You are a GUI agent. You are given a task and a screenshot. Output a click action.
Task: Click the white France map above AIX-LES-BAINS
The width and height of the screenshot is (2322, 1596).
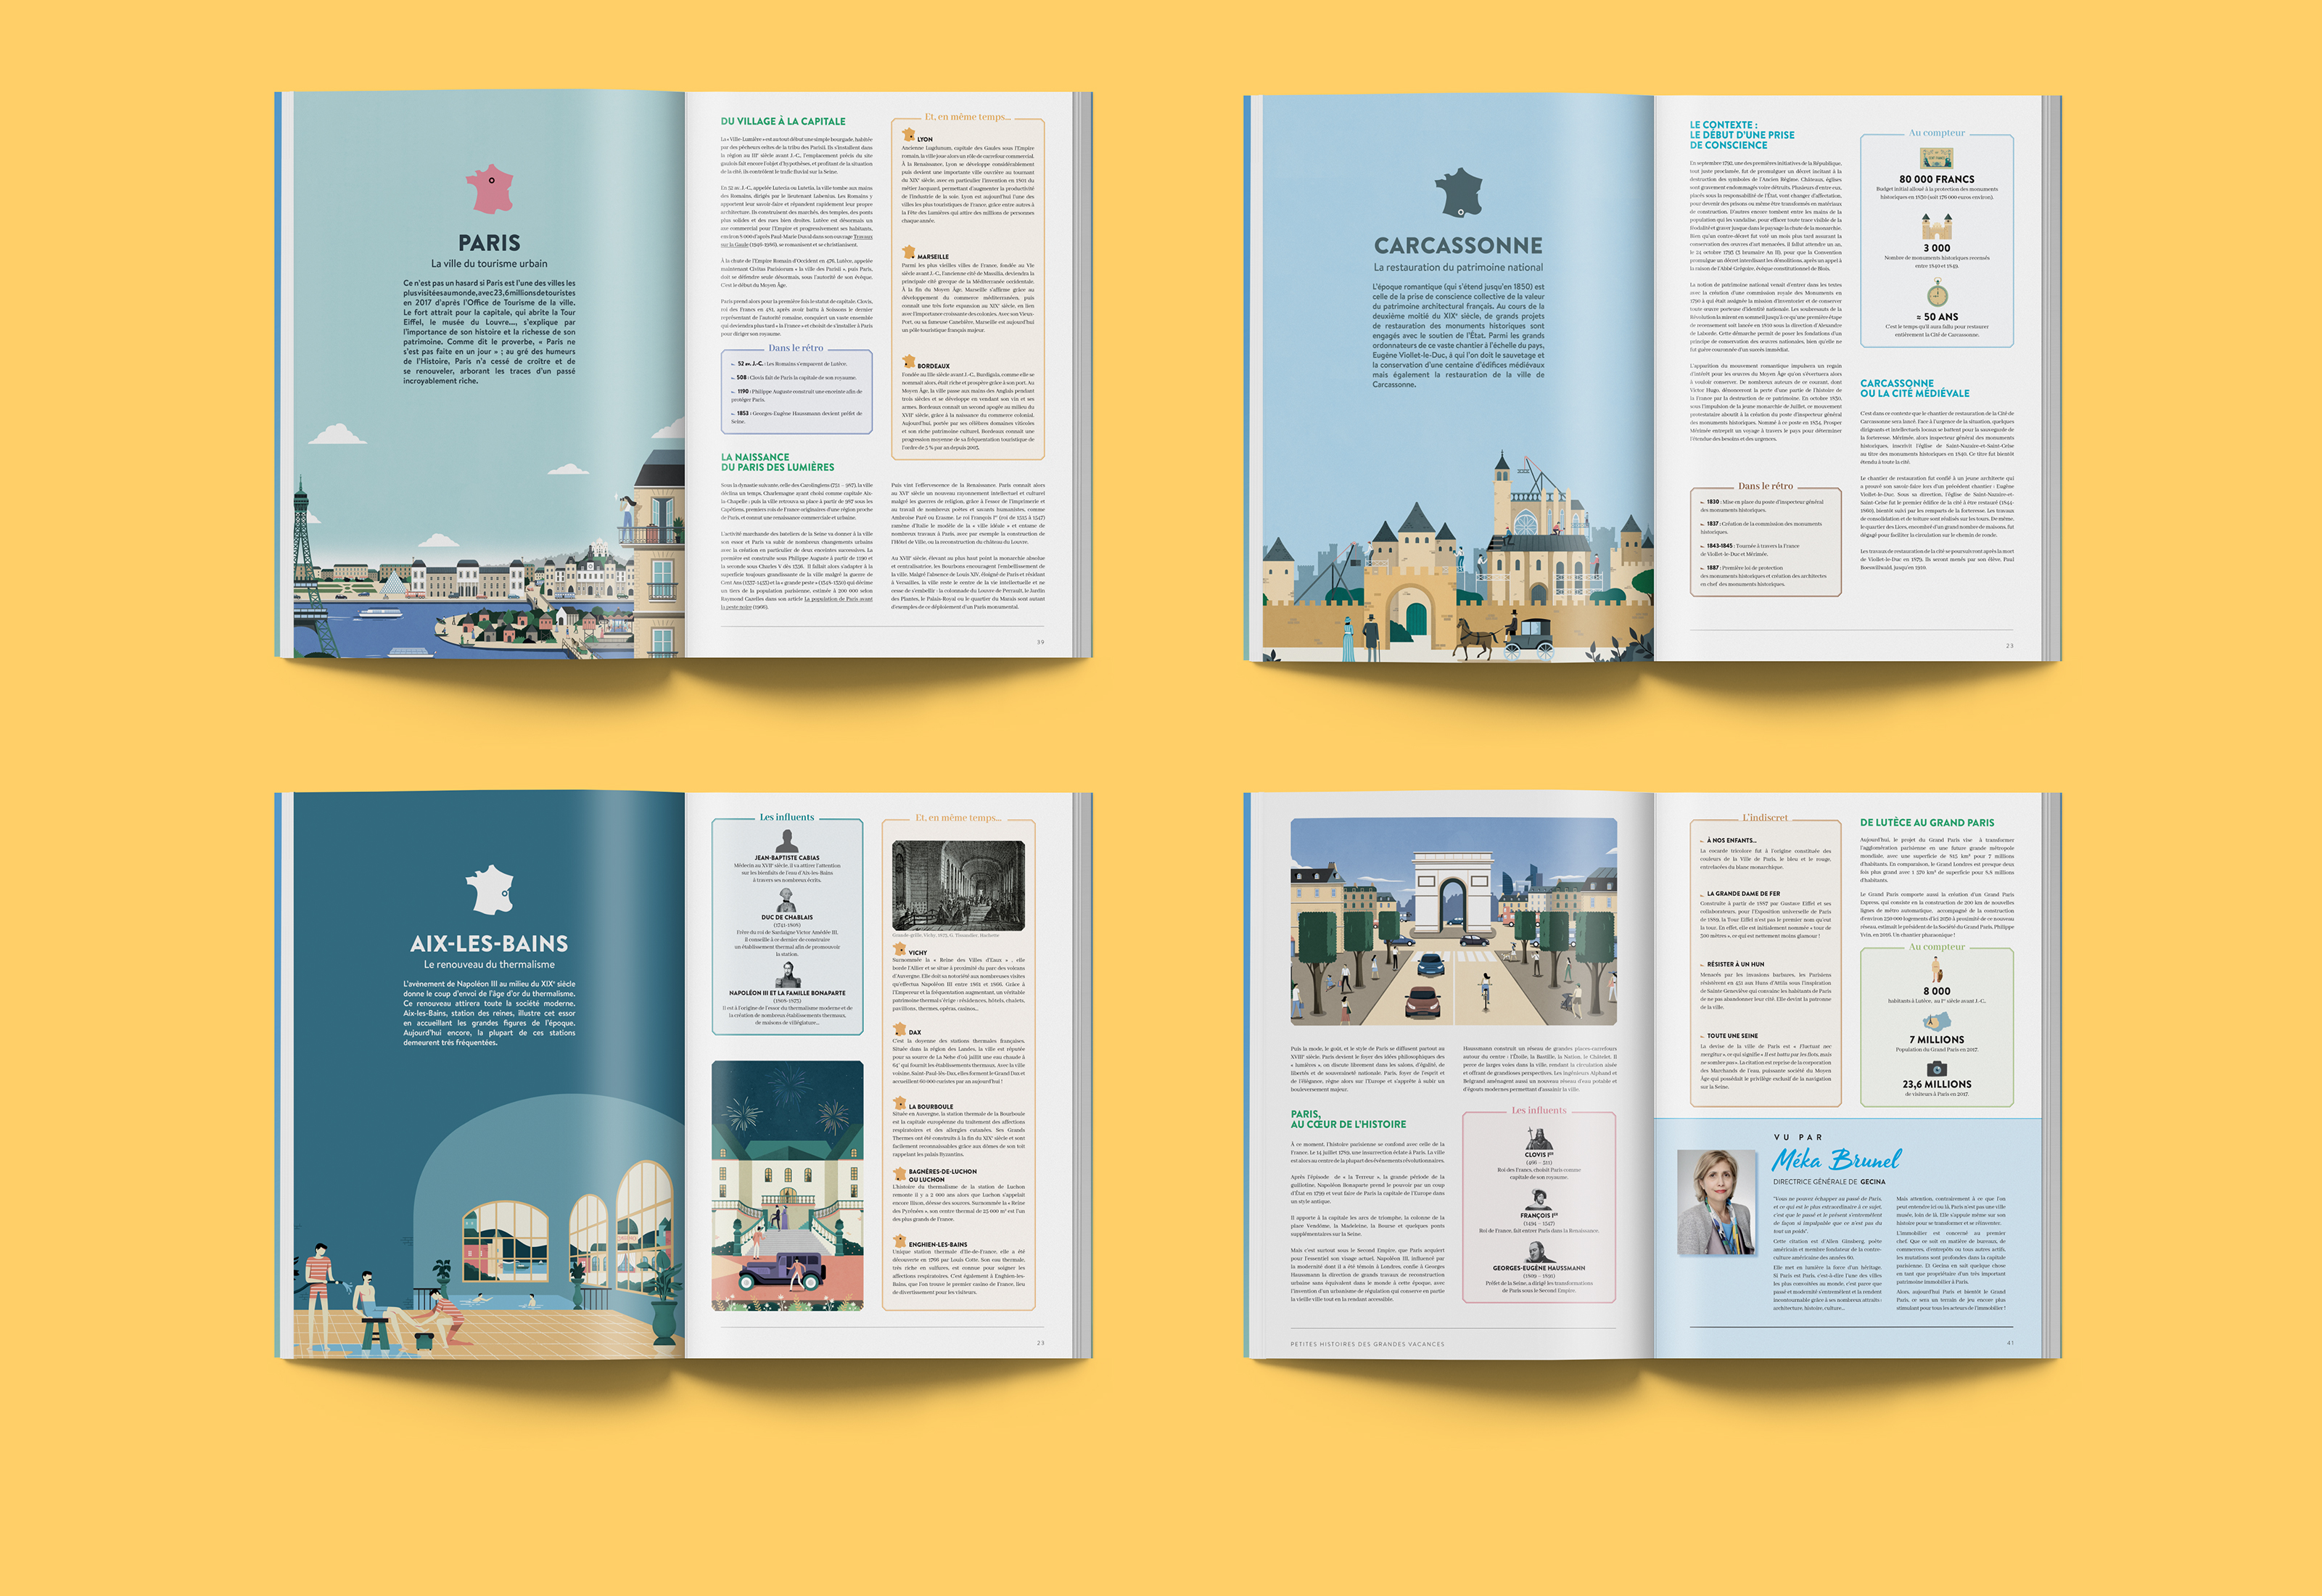click(x=490, y=890)
